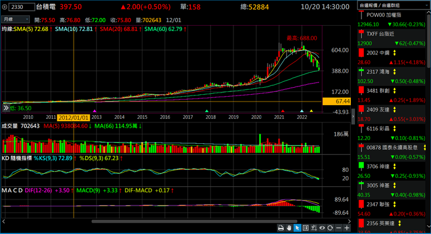This screenshot has height=234, width=431.
Task: Click the 2012/01/01 date cursor label
Action: point(74,118)
